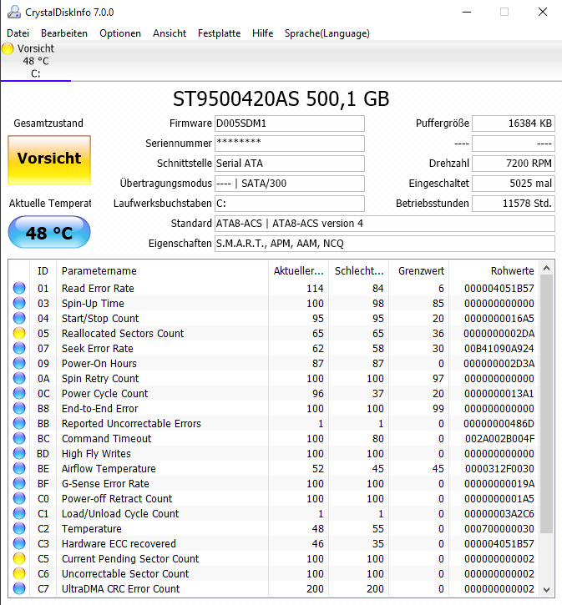This screenshot has height=605, width=562.
Task: Click the blue status icon for Command Timeout
Action: click(x=19, y=438)
